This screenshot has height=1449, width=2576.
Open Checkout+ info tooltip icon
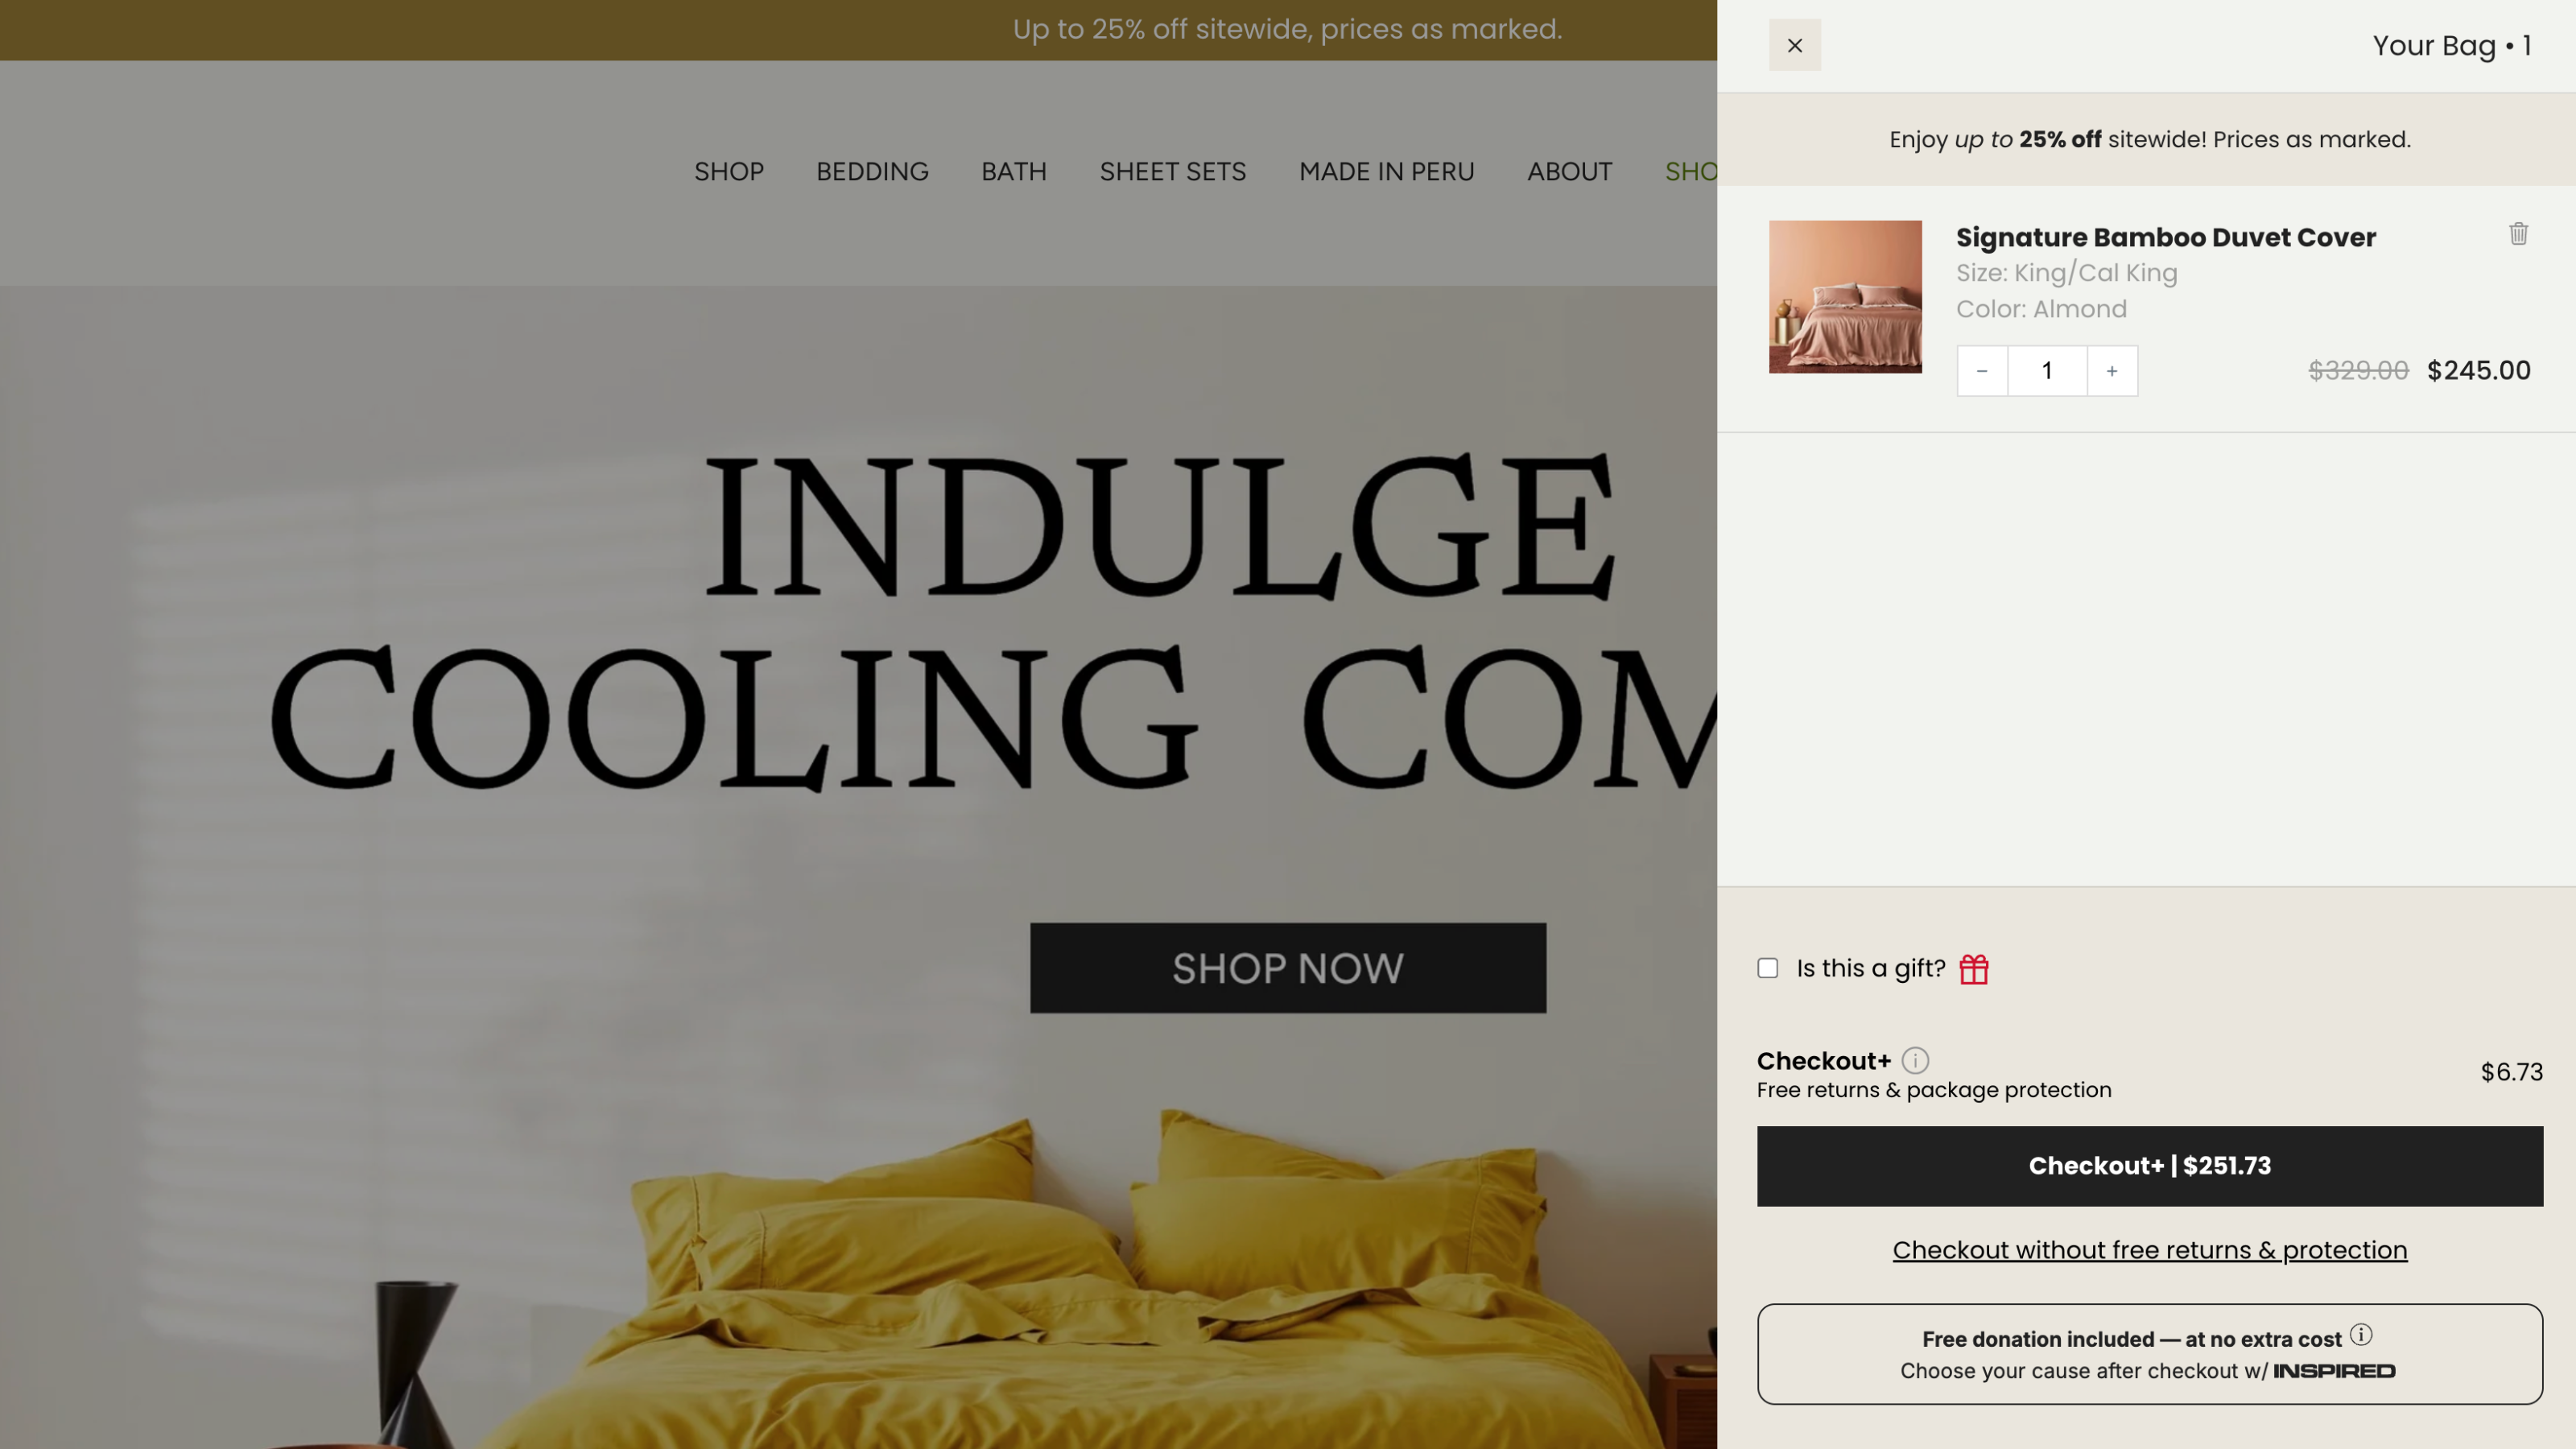1915,1060
